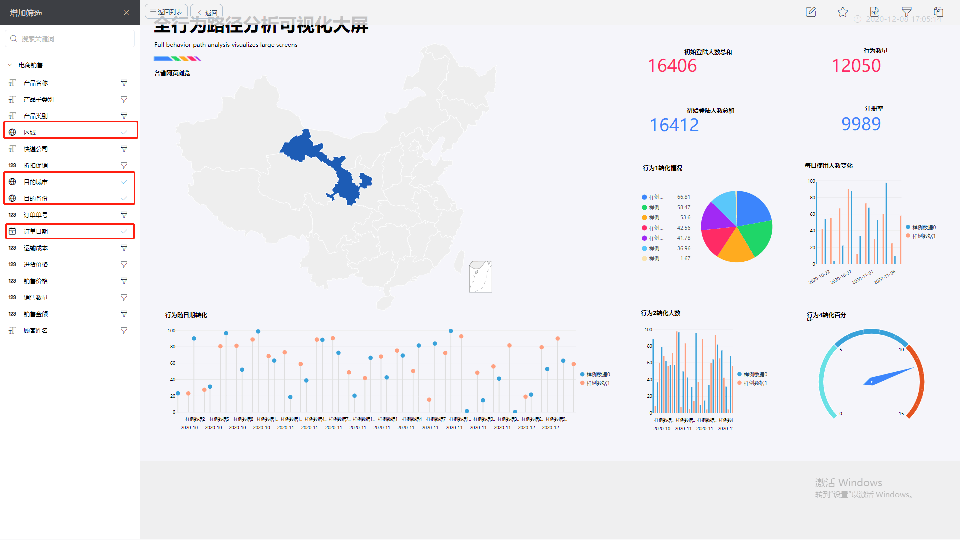Image resolution: width=960 pixels, height=540 pixels.
Task: Click the 16412 KPI value
Action: [674, 125]
